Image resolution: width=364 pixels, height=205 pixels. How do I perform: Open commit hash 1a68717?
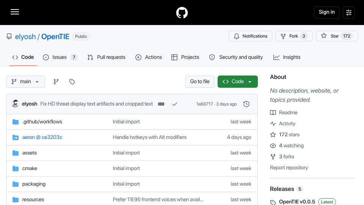(x=204, y=104)
